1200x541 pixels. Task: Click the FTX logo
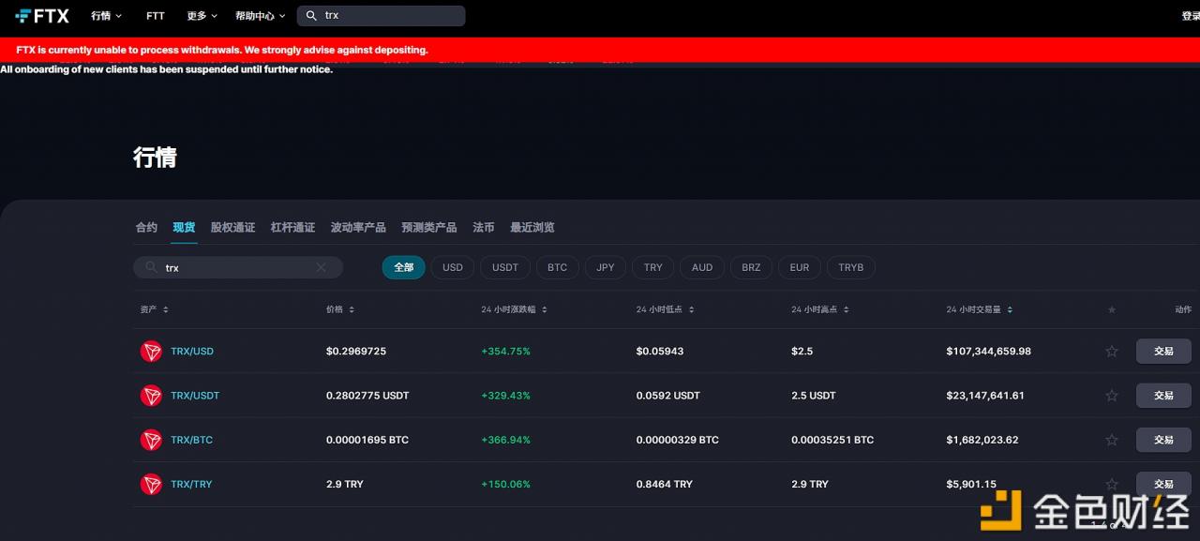(42, 16)
